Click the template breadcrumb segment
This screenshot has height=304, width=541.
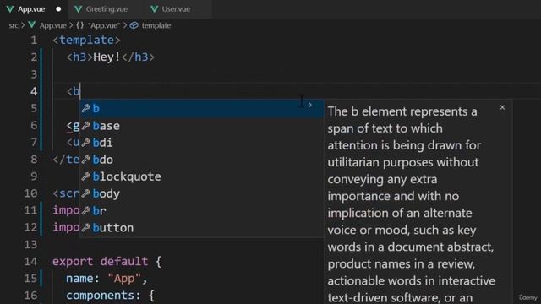tap(156, 25)
